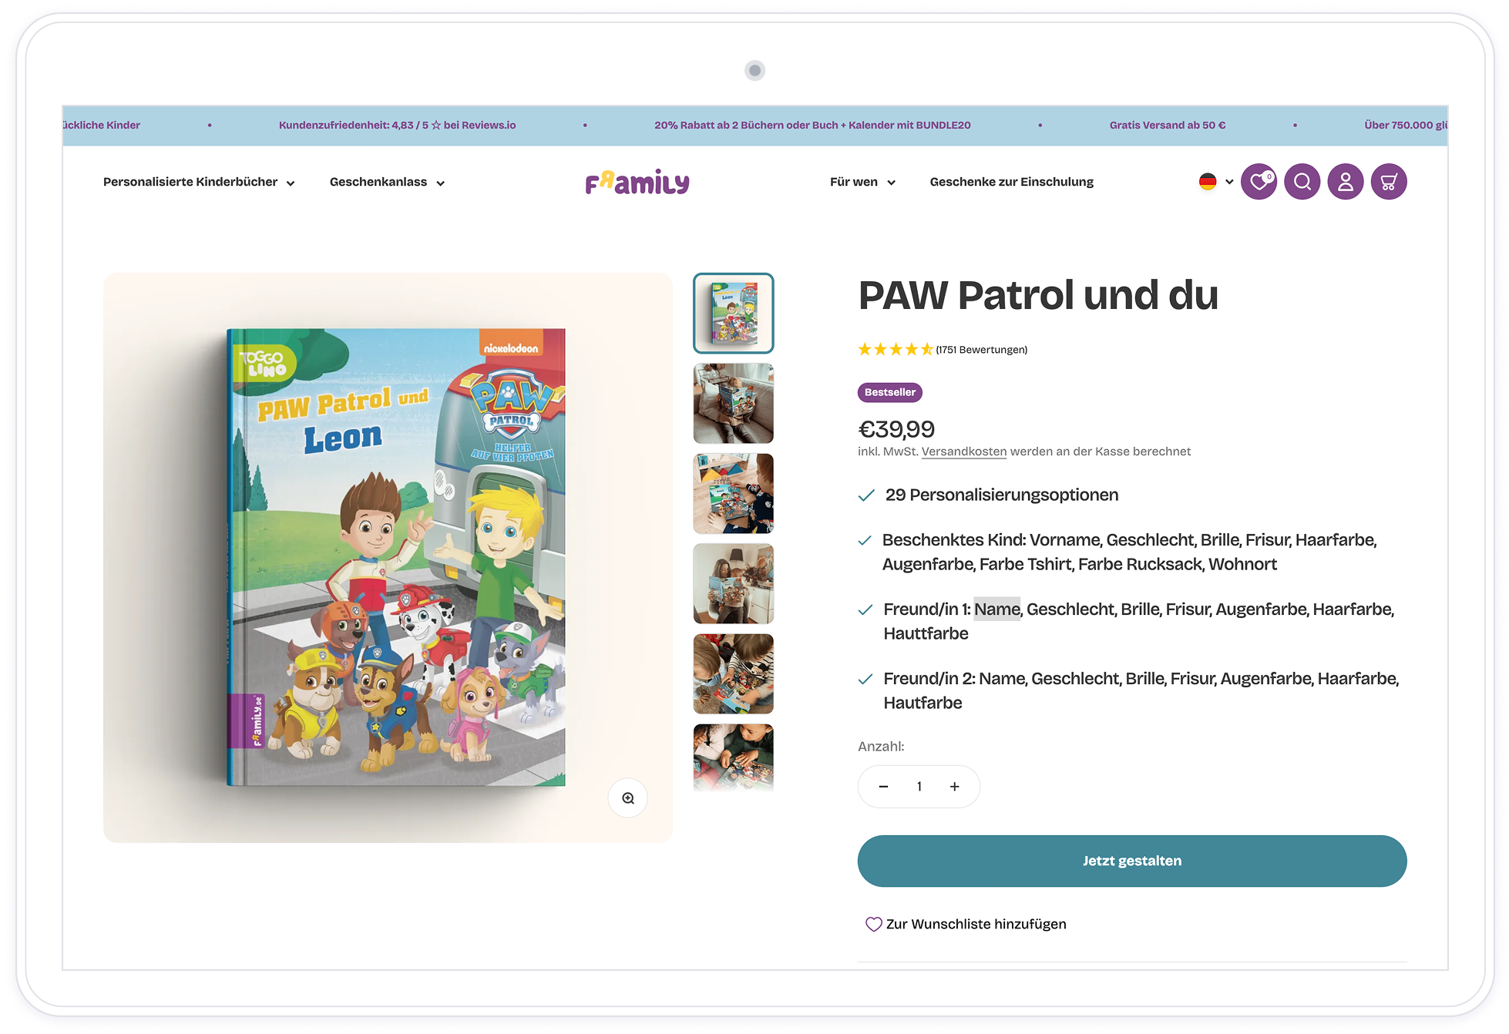Expand Personalisierte Kinderbücher menu

[x=199, y=183]
